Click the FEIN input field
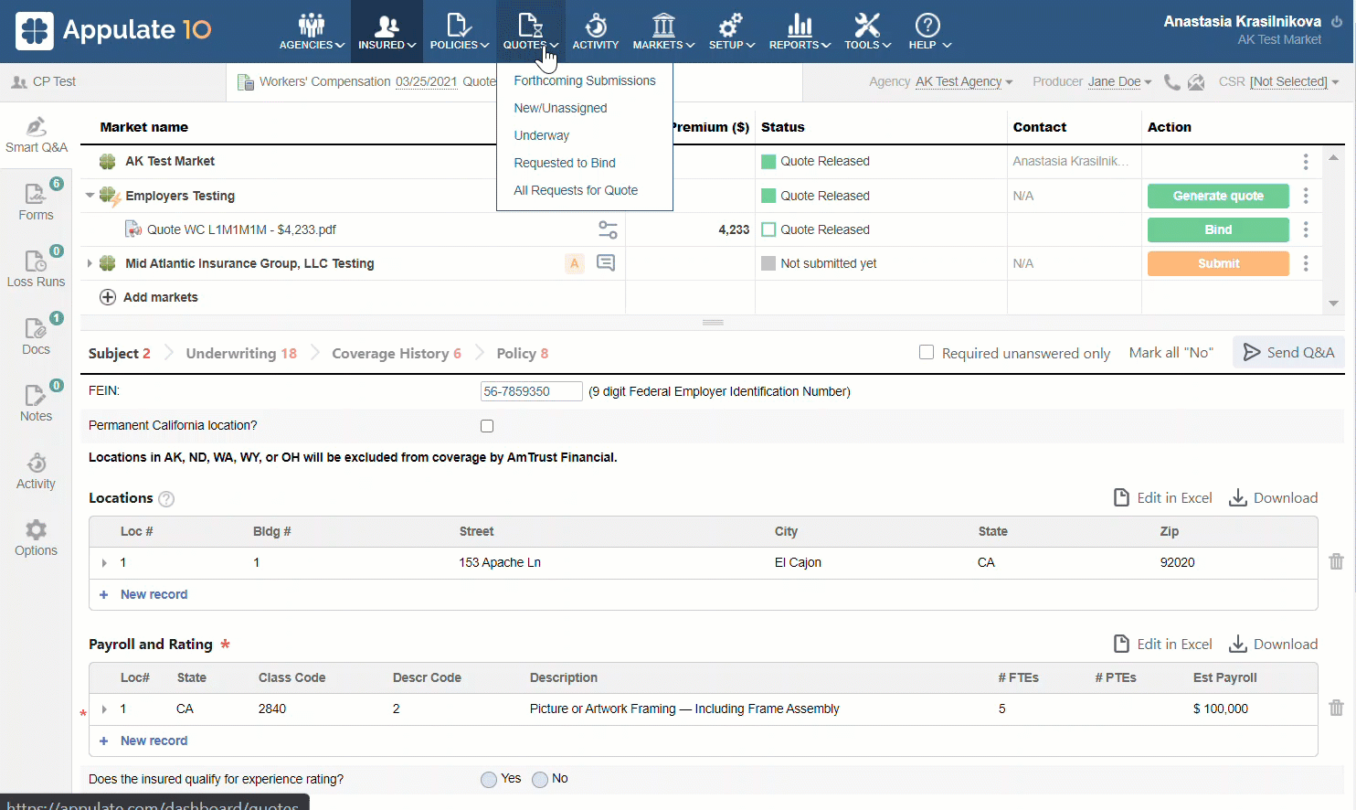Viewport: 1356px width, 810px height. click(x=532, y=391)
